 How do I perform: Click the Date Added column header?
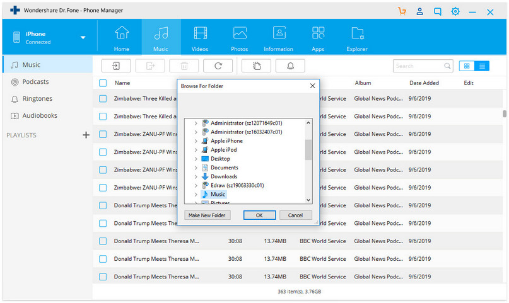click(424, 83)
